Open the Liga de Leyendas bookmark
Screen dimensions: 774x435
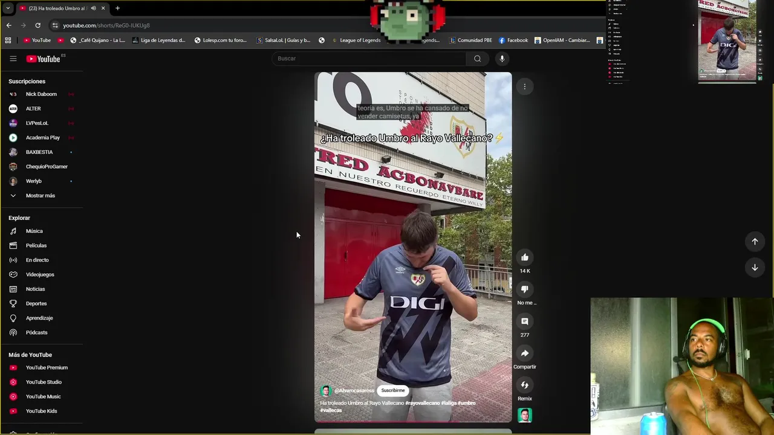pyautogui.click(x=159, y=40)
